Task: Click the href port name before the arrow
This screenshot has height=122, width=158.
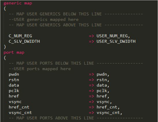Action: click(x=14, y=96)
